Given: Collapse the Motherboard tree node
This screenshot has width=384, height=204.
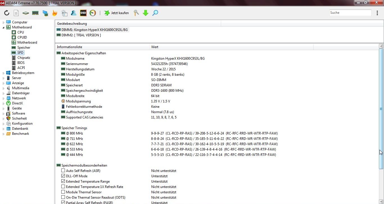Looking at the screenshot, I should [x=4, y=27].
